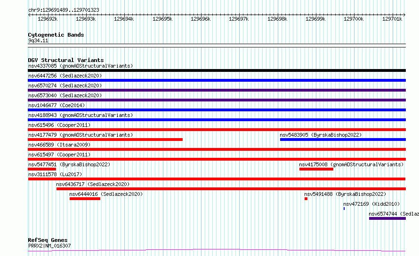This screenshot has height=256, width=419.
Task: Click the 129694k ruler tick label
Action: click(124, 19)
